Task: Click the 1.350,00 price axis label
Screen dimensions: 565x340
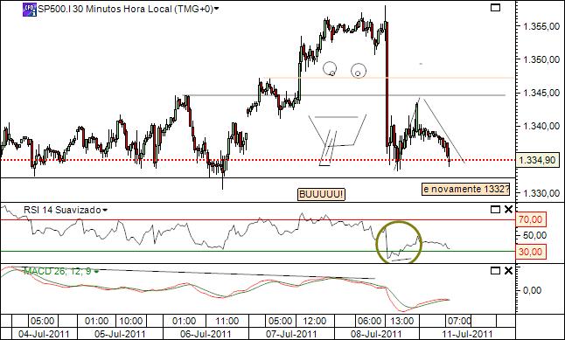Action: (541, 59)
